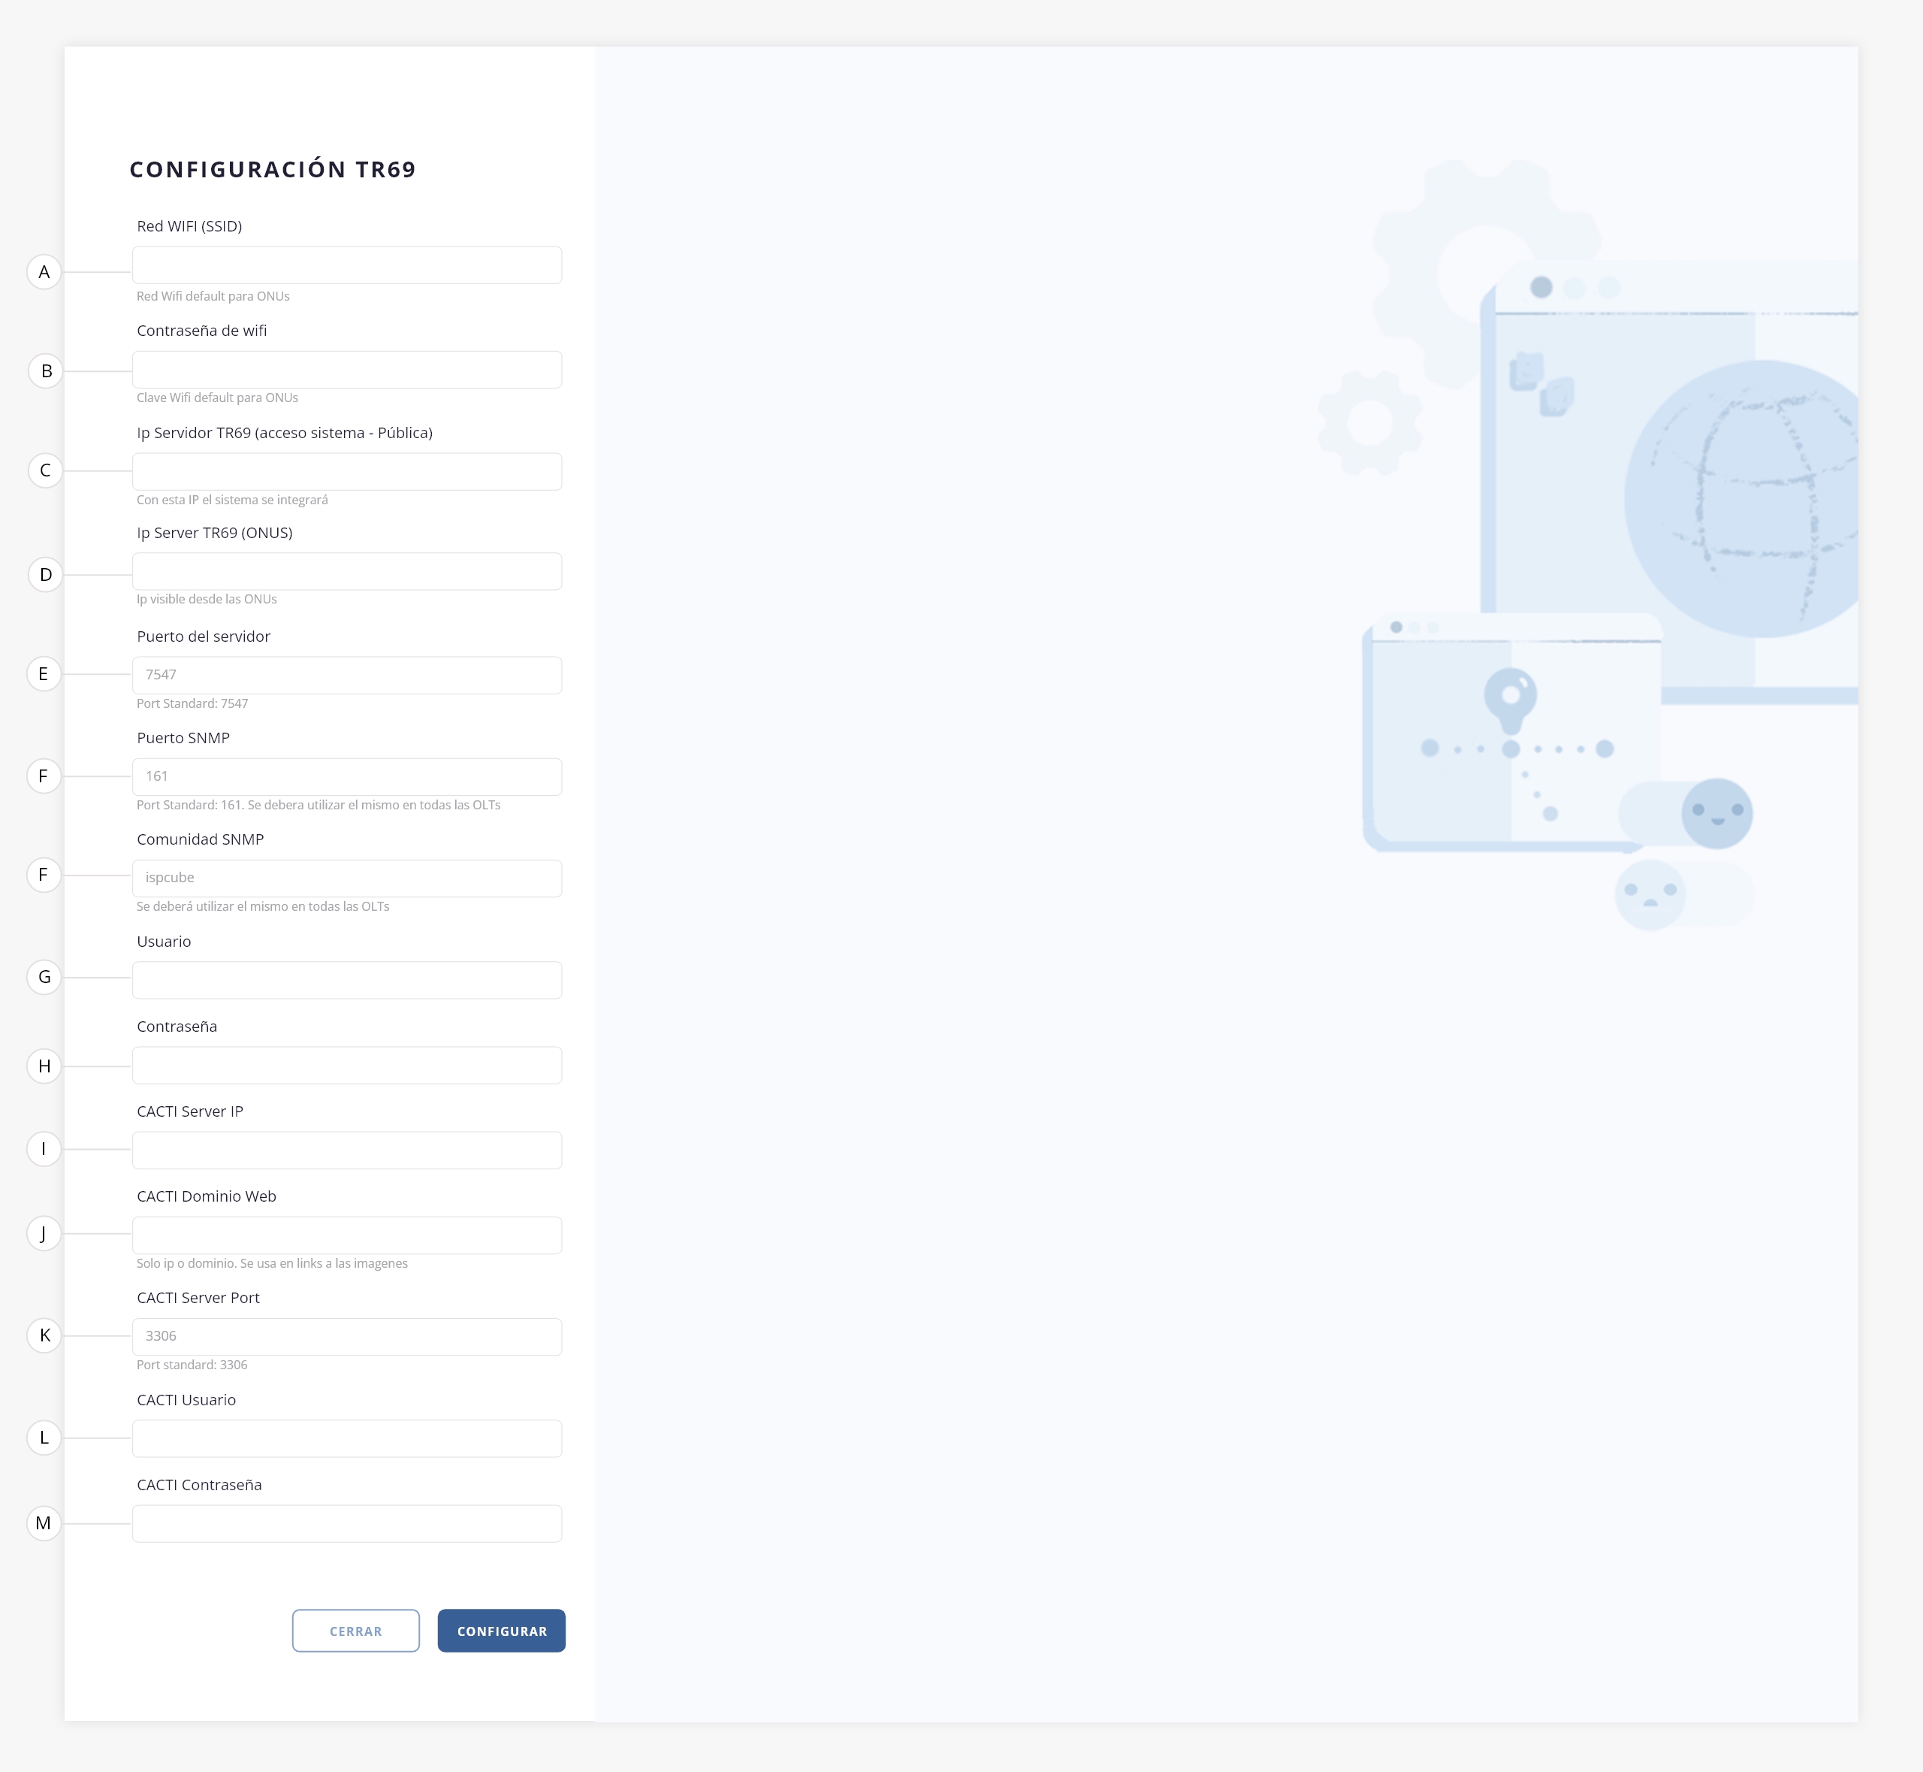Screen dimensions: 1923x1772
Task: Click the circled K annotation marker
Action: [44, 1335]
